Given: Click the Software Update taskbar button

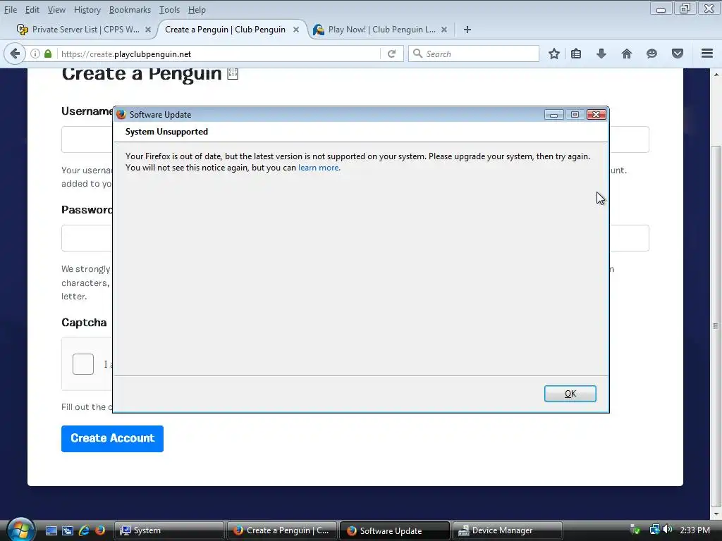Looking at the screenshot, I should pos(395,530).
